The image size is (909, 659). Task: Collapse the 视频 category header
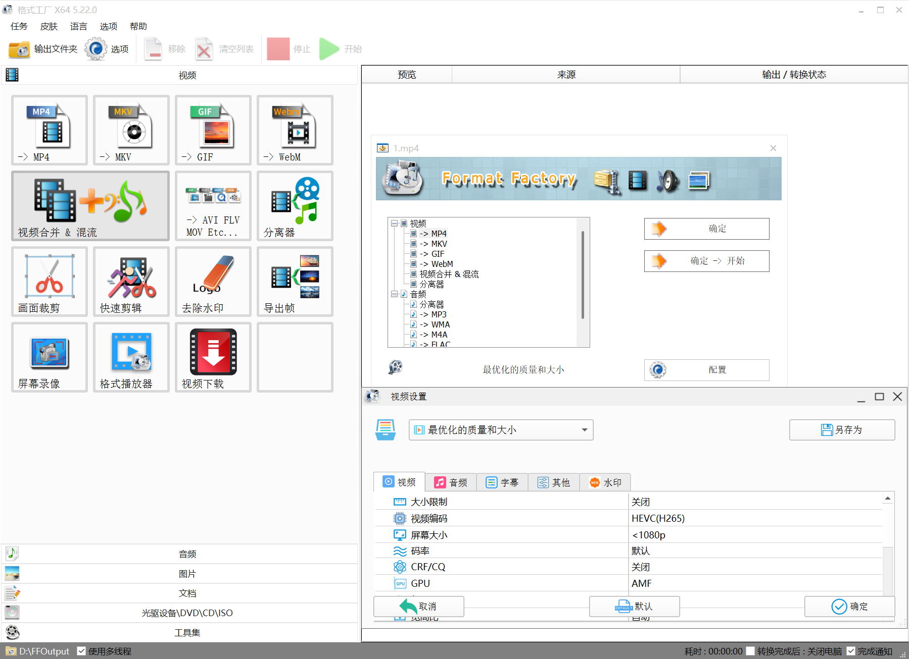pos(179,75)
